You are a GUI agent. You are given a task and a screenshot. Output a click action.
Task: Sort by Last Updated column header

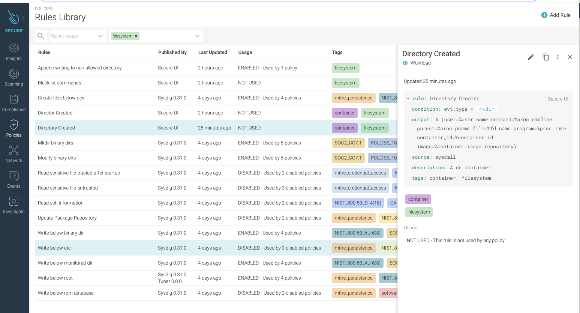click(213, 53)
